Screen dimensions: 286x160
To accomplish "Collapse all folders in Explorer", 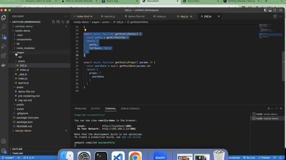I will coord(67,22).
